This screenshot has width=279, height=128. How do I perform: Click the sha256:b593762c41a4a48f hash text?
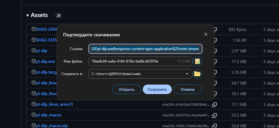[186, 115]
